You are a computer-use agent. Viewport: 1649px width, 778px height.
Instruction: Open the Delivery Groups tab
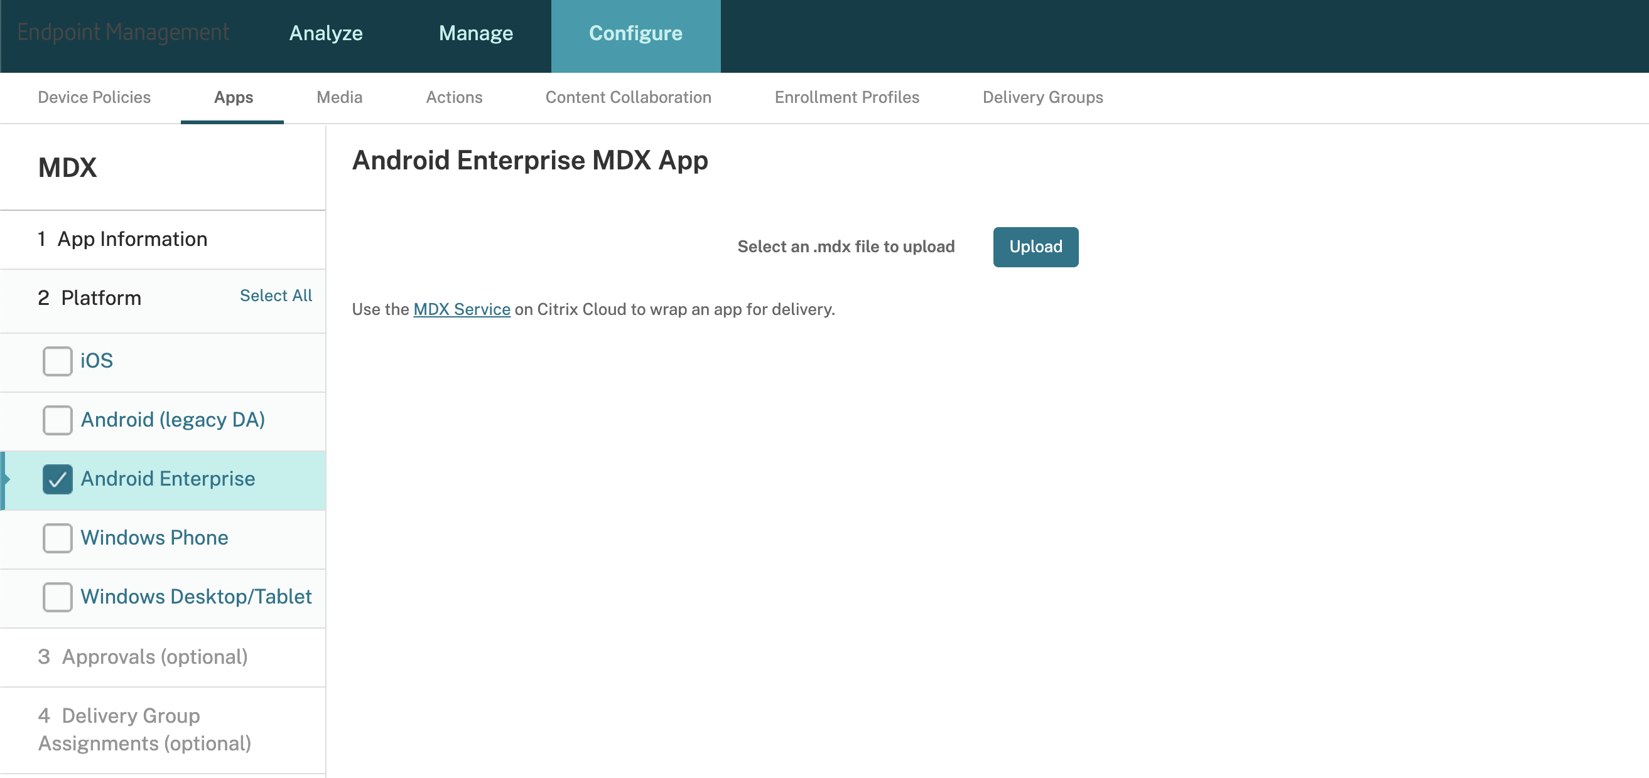point(1042,97)
